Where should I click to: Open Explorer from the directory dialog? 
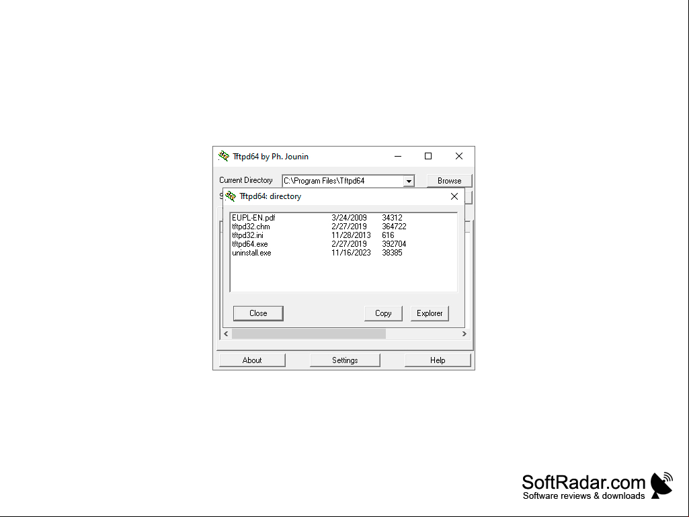430,313
